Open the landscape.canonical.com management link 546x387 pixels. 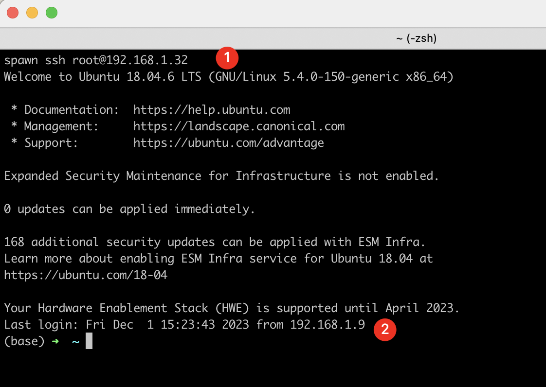[x=239, y=126]
